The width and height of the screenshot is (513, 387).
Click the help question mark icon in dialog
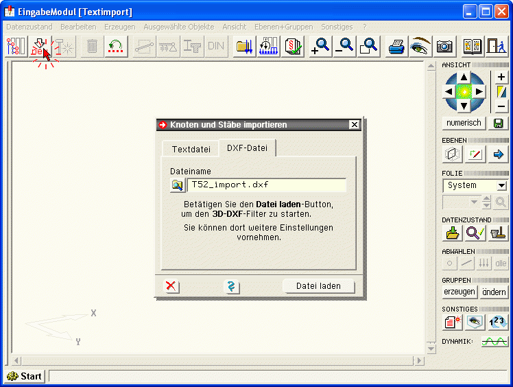pos(232,286)
